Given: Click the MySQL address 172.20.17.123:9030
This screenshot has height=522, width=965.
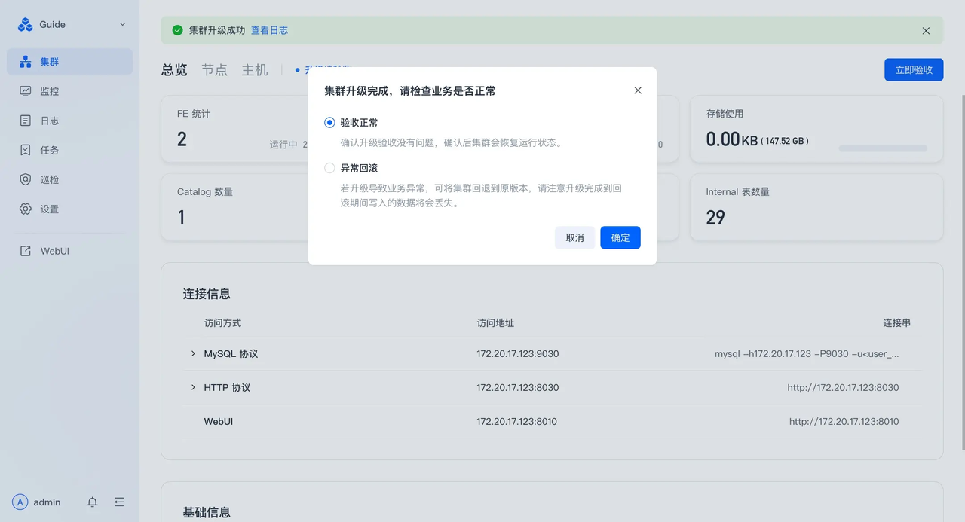Looking at the screenshot, I should pos(517,353).
